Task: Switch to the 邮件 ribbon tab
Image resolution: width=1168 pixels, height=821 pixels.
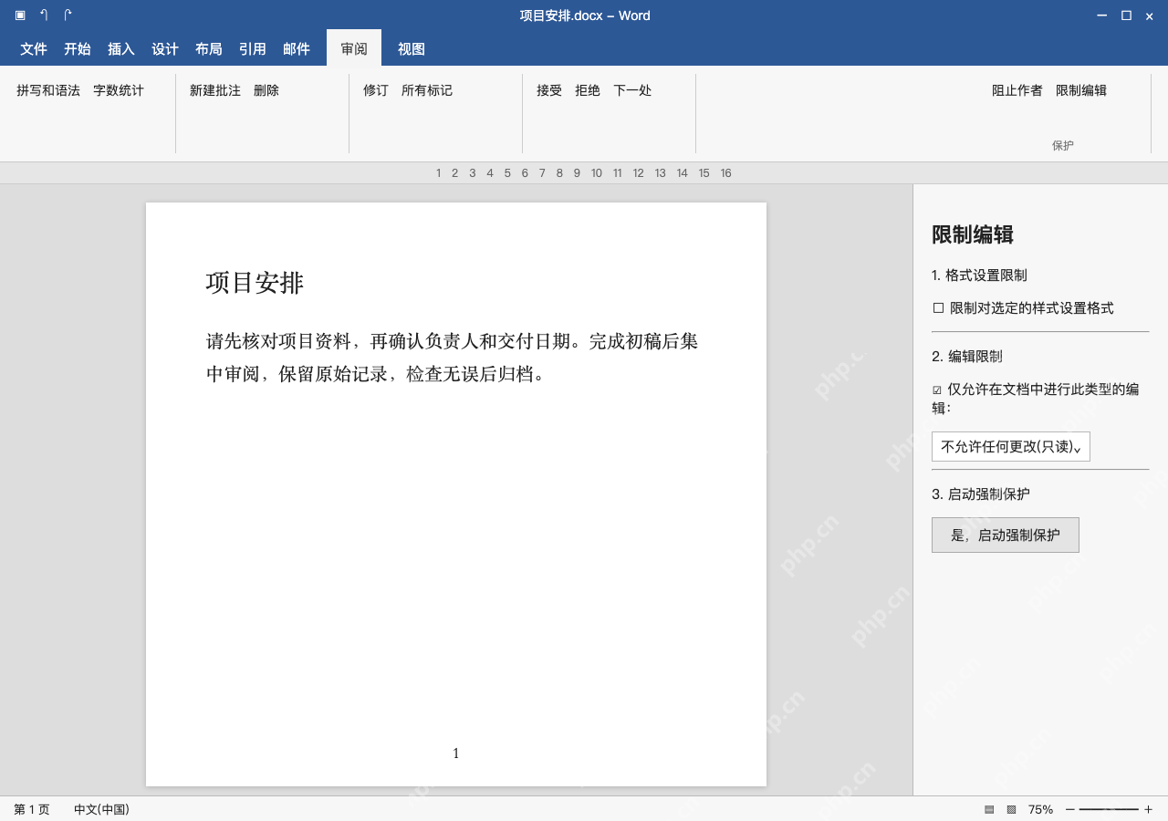Action: click(x=297, y=49)
